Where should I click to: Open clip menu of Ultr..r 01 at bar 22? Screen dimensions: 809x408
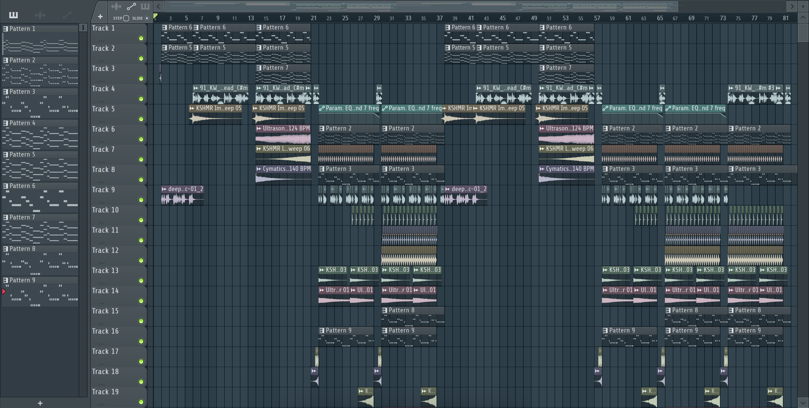[322, 290]
